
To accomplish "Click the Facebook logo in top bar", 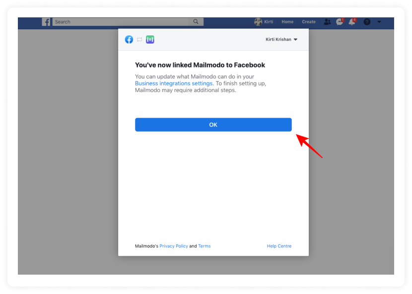I will pyautogui.click(x=46, y=22).
